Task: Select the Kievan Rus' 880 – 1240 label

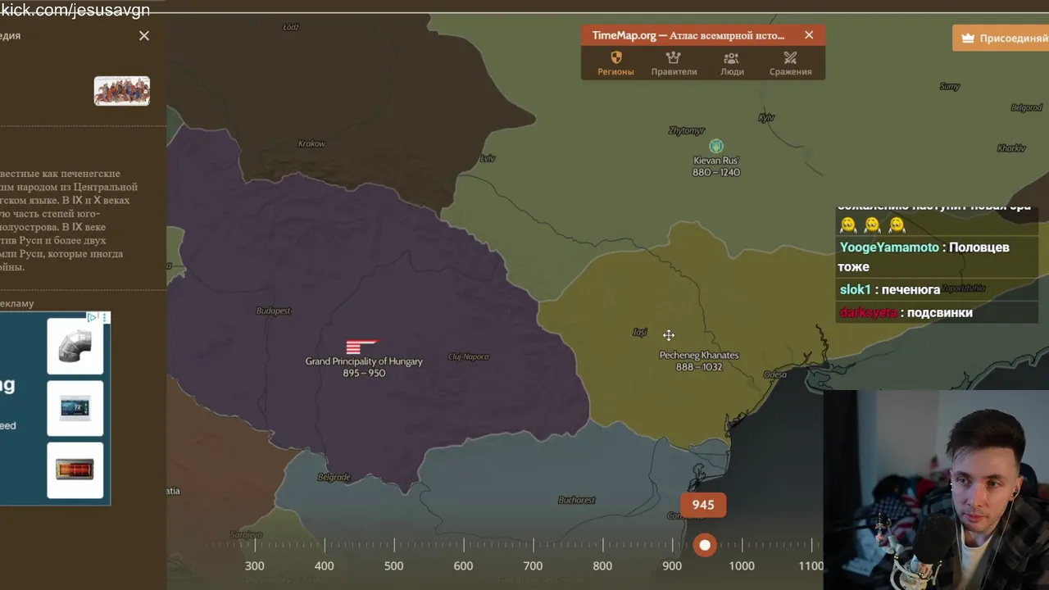Action: [x=716, y=166]
